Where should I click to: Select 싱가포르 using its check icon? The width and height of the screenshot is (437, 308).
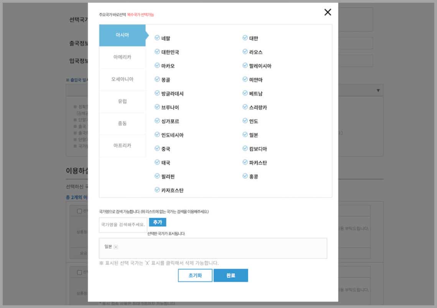[157, 121]
